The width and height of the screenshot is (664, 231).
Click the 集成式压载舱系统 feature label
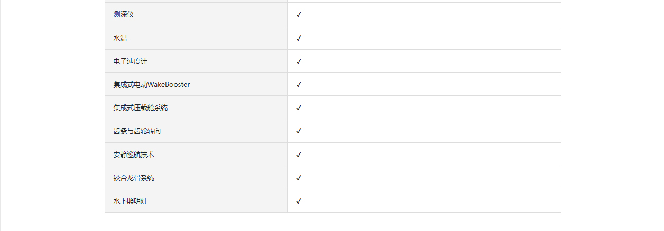tap(140, 108)
